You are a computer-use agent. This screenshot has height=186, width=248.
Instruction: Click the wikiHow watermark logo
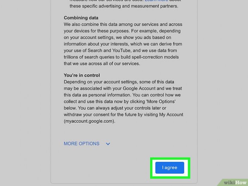[235, 183]
